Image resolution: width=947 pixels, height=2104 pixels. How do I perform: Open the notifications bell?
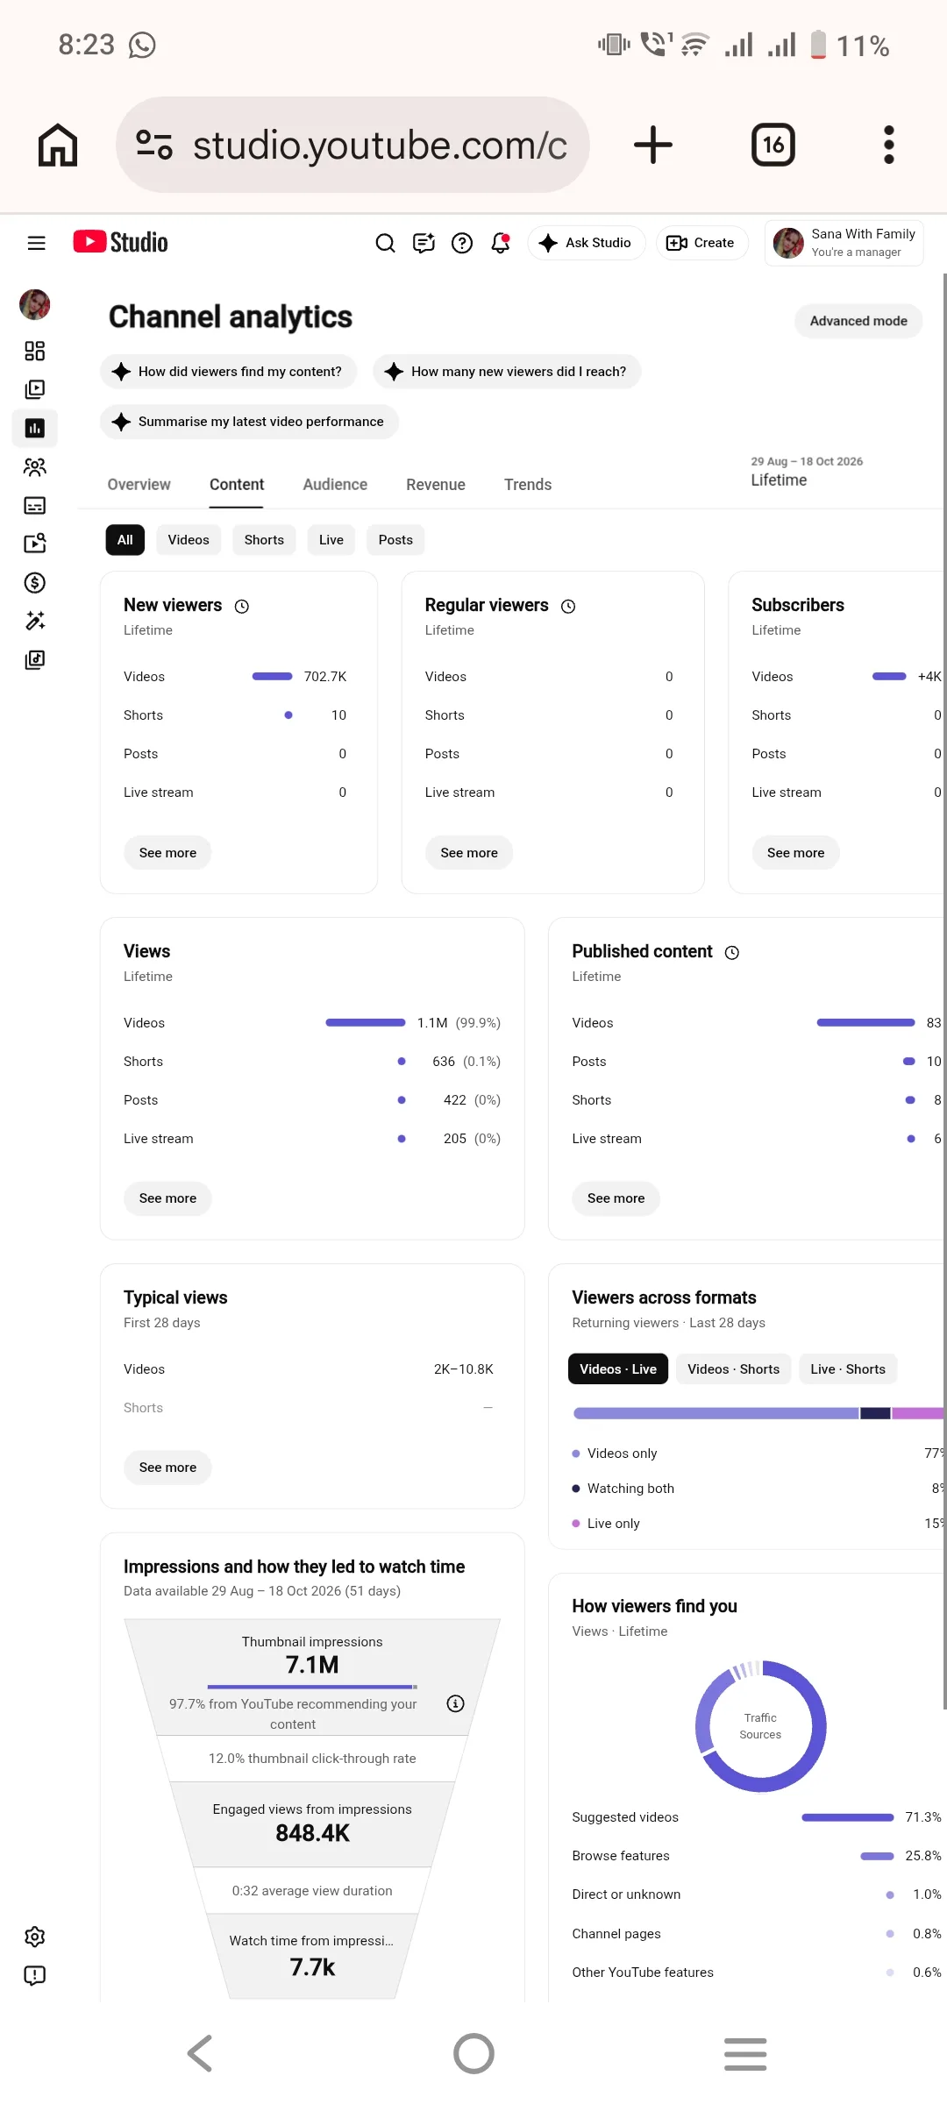(x=501, y=243)
